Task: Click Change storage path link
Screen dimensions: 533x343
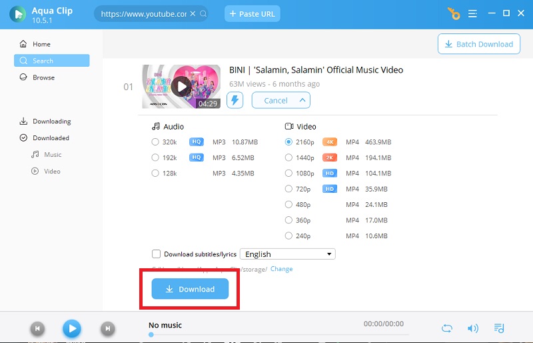Action: pyautogui.click(x=281, y=269)
